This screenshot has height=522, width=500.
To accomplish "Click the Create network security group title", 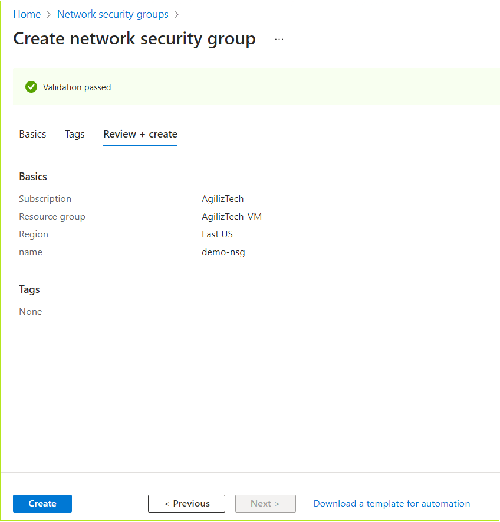I will tap(134, 38).
